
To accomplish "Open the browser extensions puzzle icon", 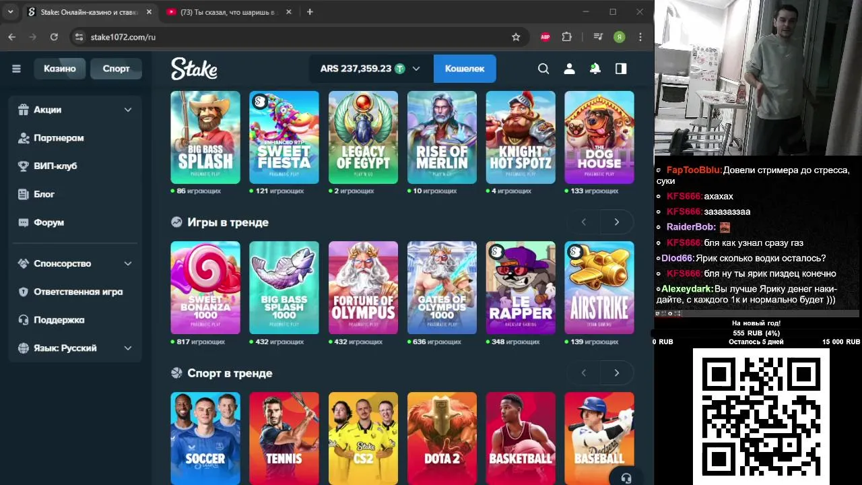I will (x=566, y=37).
